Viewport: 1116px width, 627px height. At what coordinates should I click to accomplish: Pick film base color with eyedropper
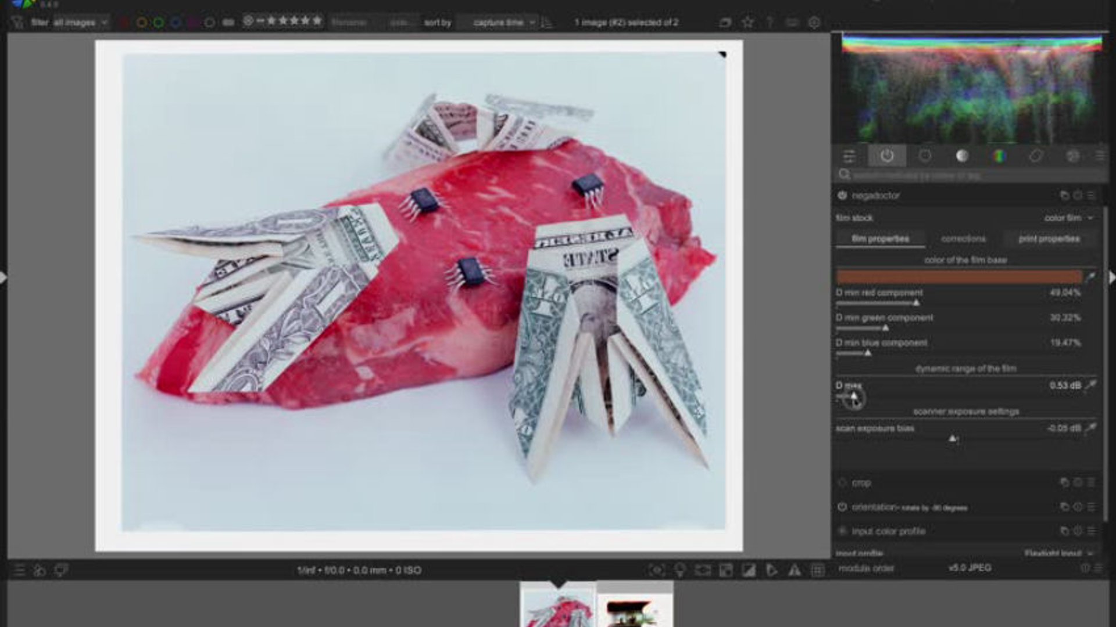(1090, 277)
